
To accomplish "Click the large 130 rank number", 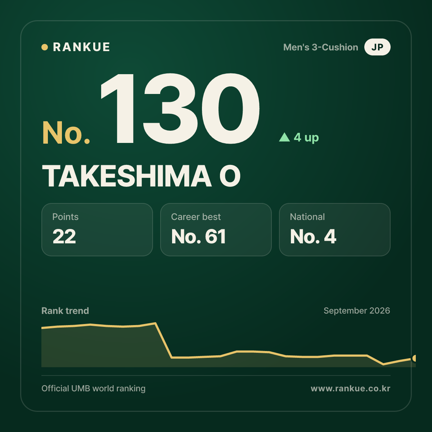I will (180, 109).
